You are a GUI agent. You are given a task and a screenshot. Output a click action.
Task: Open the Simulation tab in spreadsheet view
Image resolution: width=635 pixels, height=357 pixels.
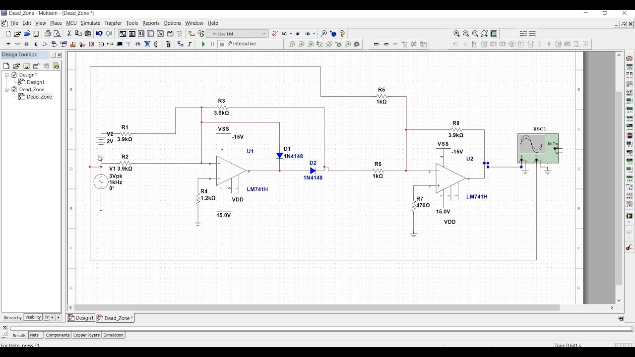[x=113, y=335]
